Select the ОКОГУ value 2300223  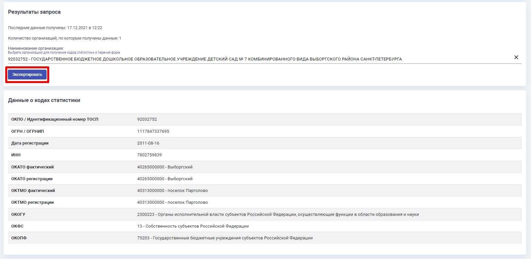click(x=278, y=215)
